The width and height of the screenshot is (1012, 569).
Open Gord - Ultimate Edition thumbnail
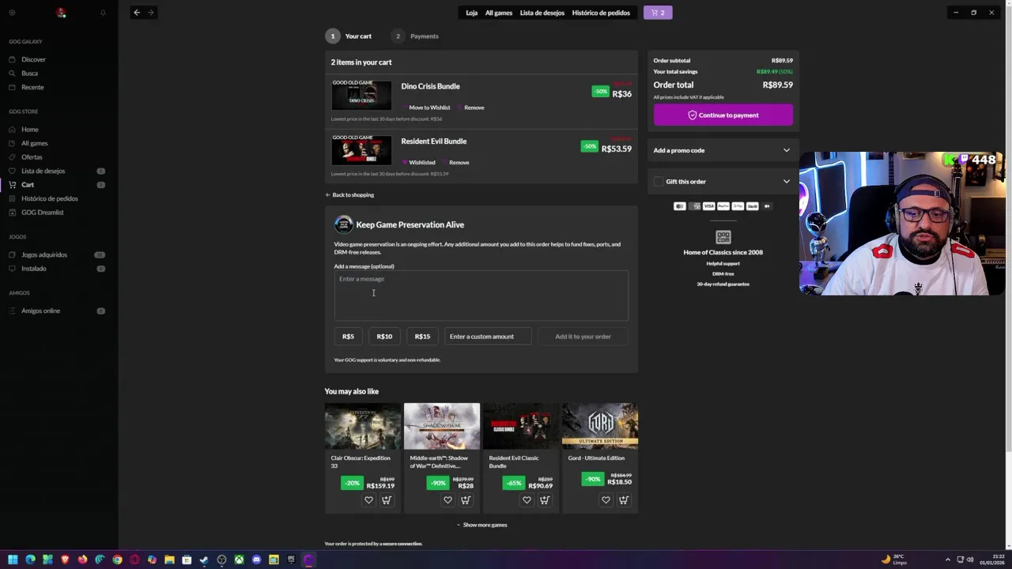(600, 426)
